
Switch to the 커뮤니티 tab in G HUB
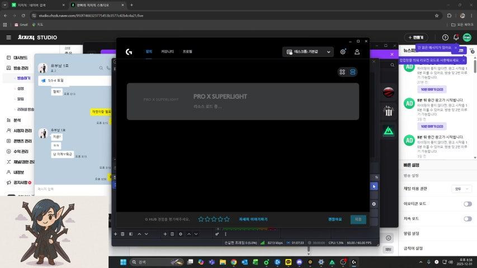coord(167,51)
